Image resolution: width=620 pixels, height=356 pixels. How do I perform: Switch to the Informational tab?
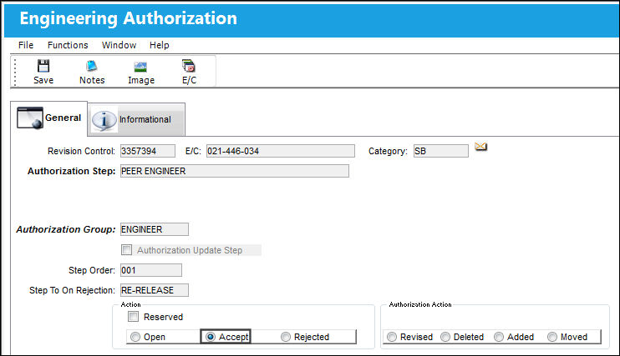(x=136, y=119)
